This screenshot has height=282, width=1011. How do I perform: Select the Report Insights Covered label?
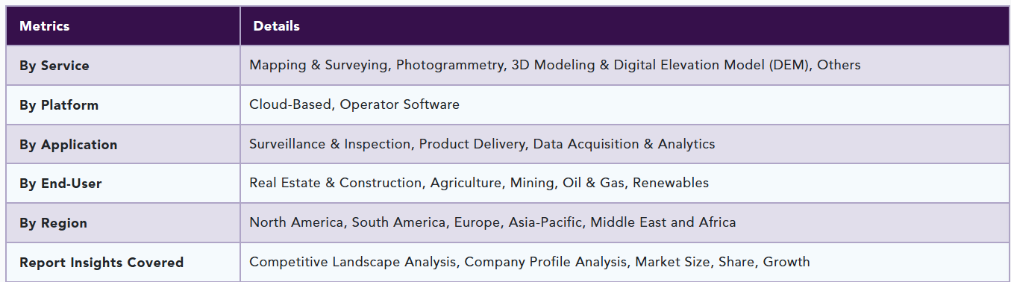pos(101,263)
